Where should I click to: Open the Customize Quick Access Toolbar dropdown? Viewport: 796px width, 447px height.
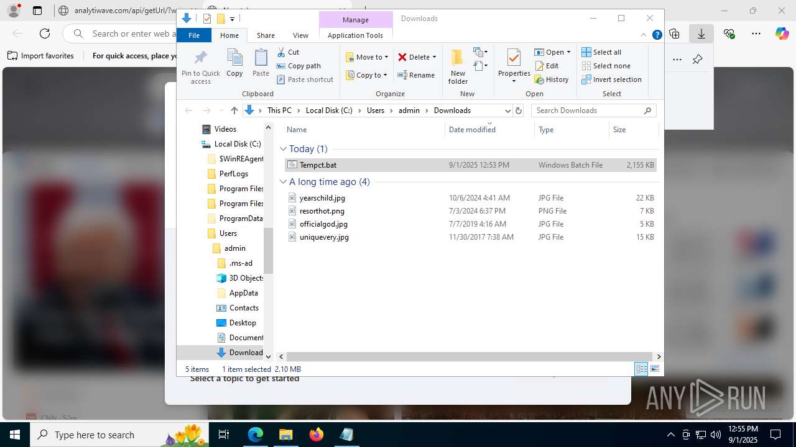[232, 19]
